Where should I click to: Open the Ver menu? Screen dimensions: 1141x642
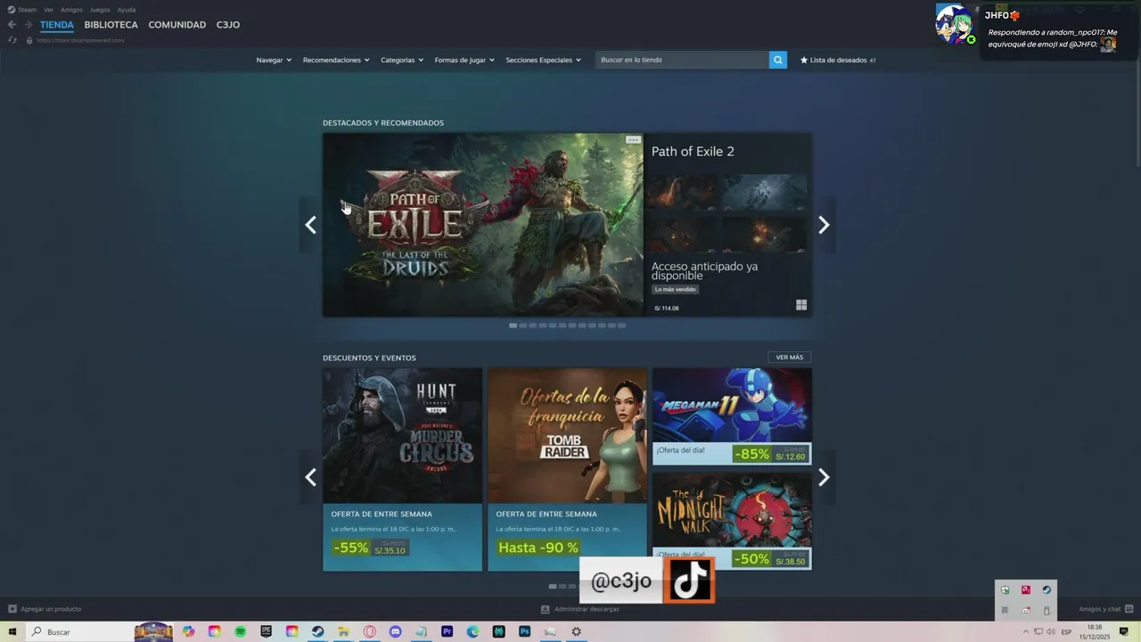click(x=48, y=10)
